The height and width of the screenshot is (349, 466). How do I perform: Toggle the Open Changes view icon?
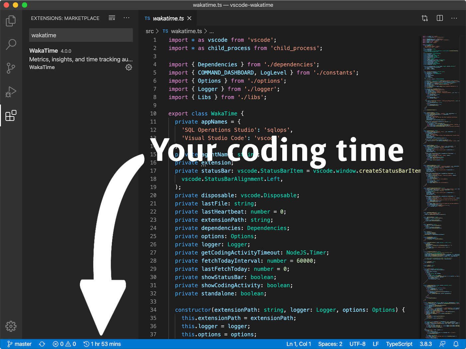click(425, 18)
